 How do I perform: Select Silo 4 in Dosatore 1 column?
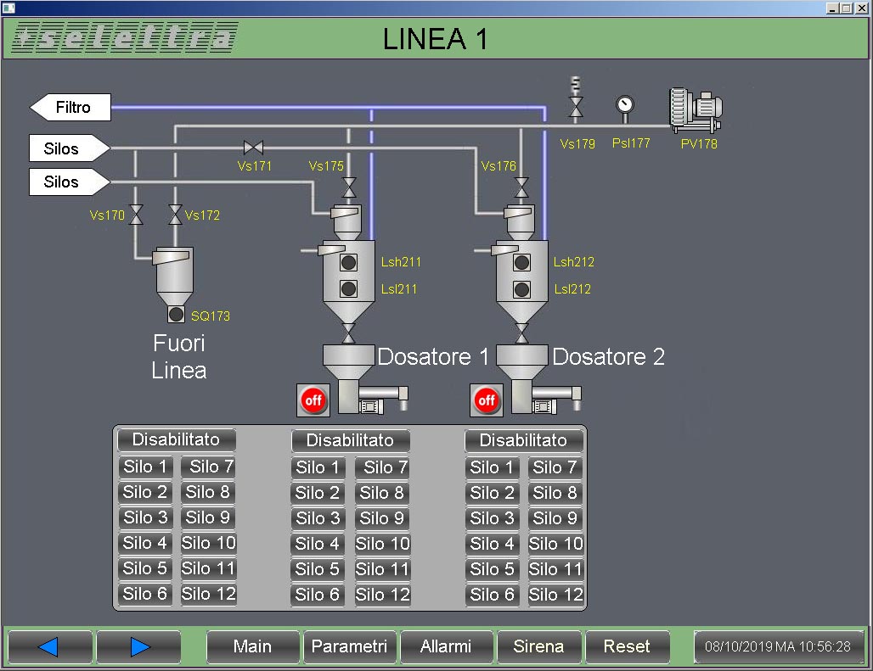[318, 544]
